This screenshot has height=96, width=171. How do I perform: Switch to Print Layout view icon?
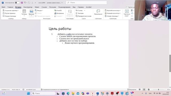pos(144,90)
